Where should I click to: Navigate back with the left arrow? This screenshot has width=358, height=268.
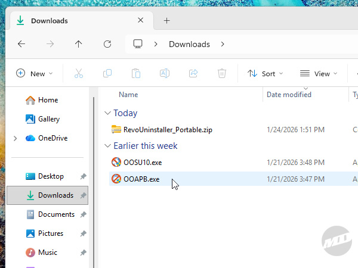(x=21, y=44)
